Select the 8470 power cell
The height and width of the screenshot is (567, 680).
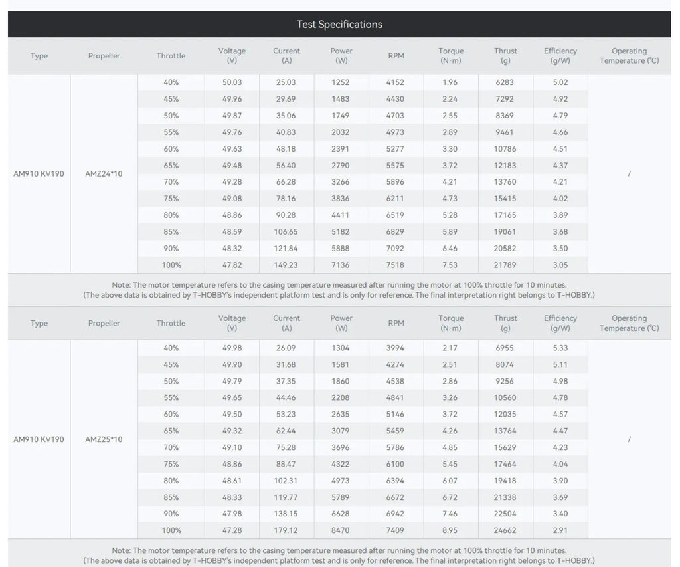point(341,530)
